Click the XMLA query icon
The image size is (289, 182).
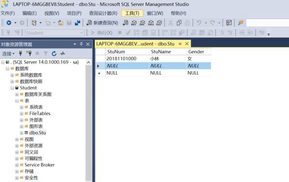pyautogui.click(x=151, y=23)
